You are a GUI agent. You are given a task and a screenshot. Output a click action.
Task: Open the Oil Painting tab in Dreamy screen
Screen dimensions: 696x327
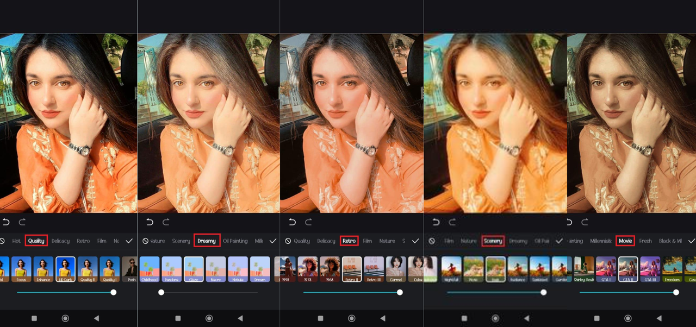[235, 241]
